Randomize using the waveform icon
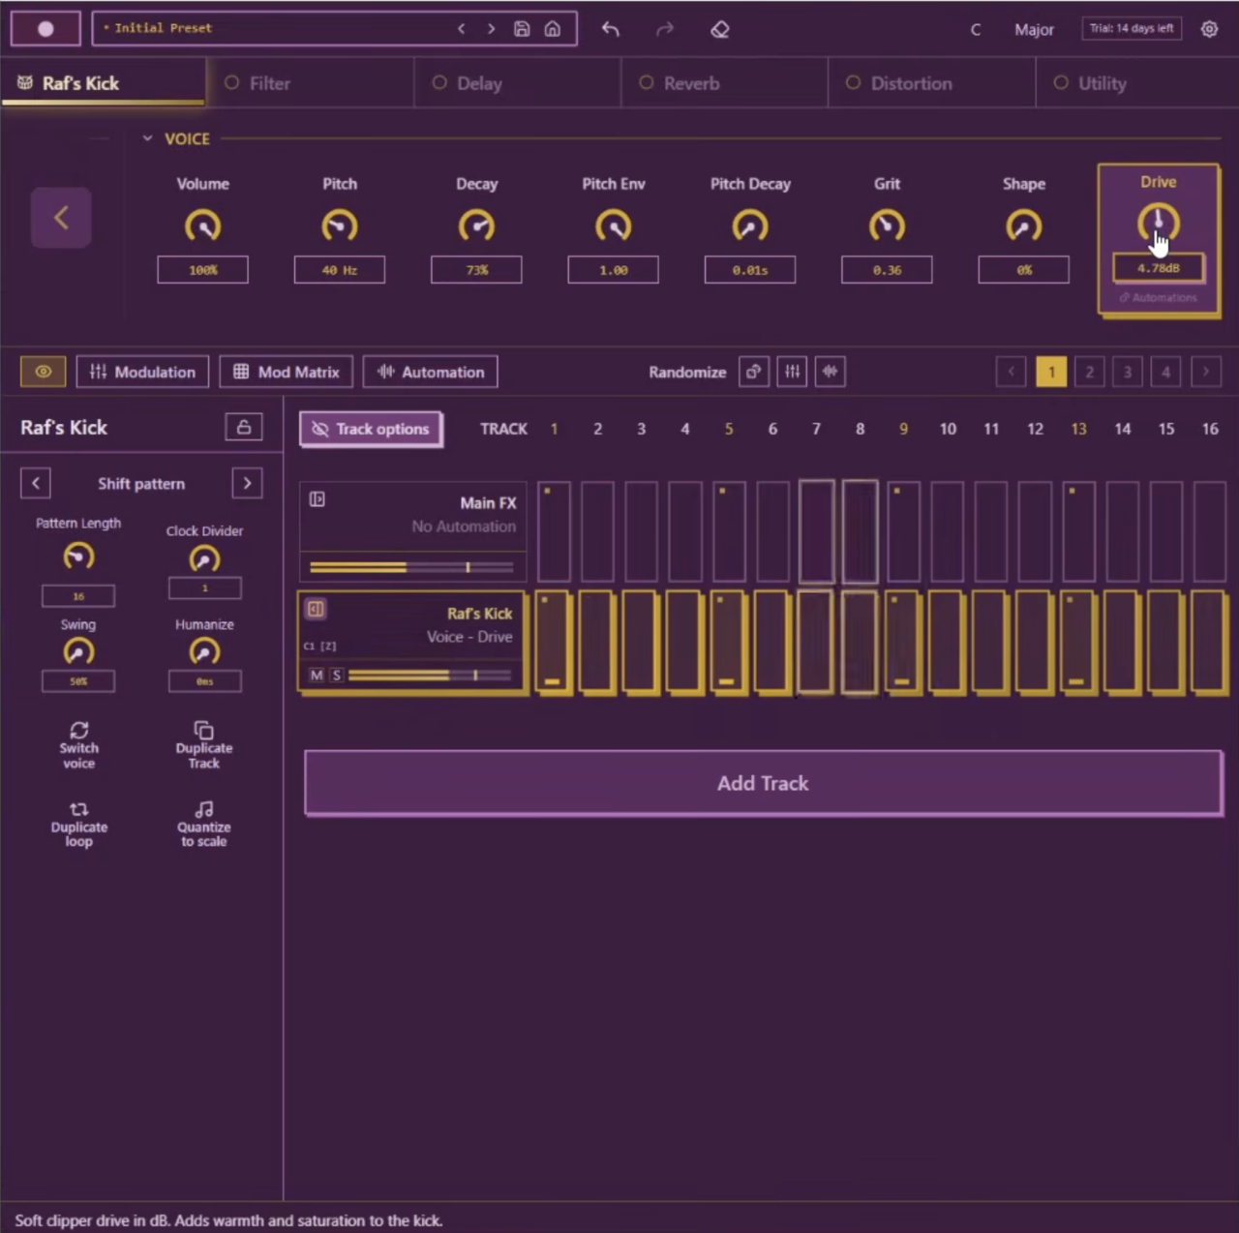This screenshot has width=1239, height=1233. 831,372
